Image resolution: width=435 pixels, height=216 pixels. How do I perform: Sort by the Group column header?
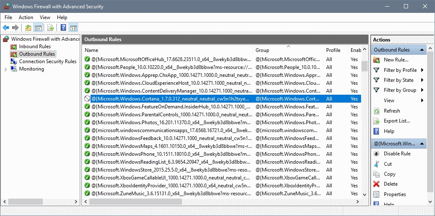288,50
